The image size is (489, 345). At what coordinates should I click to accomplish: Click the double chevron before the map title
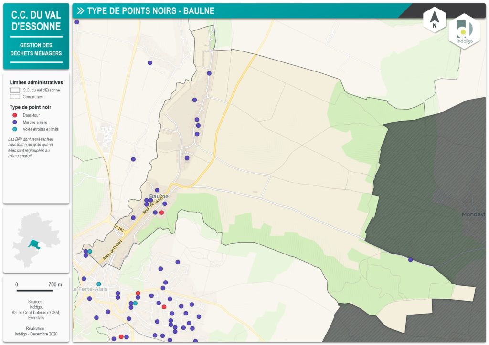80,10
